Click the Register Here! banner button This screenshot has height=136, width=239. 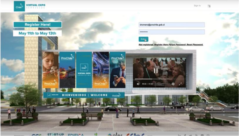point(38,25)
